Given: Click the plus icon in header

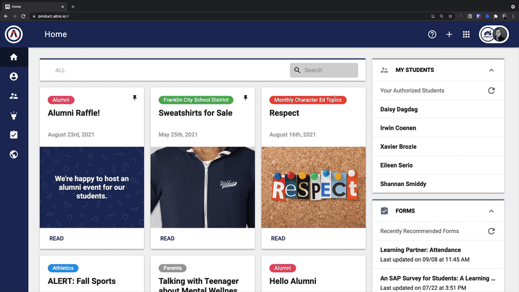Looking at the screenshot, I should pos(449,35).
